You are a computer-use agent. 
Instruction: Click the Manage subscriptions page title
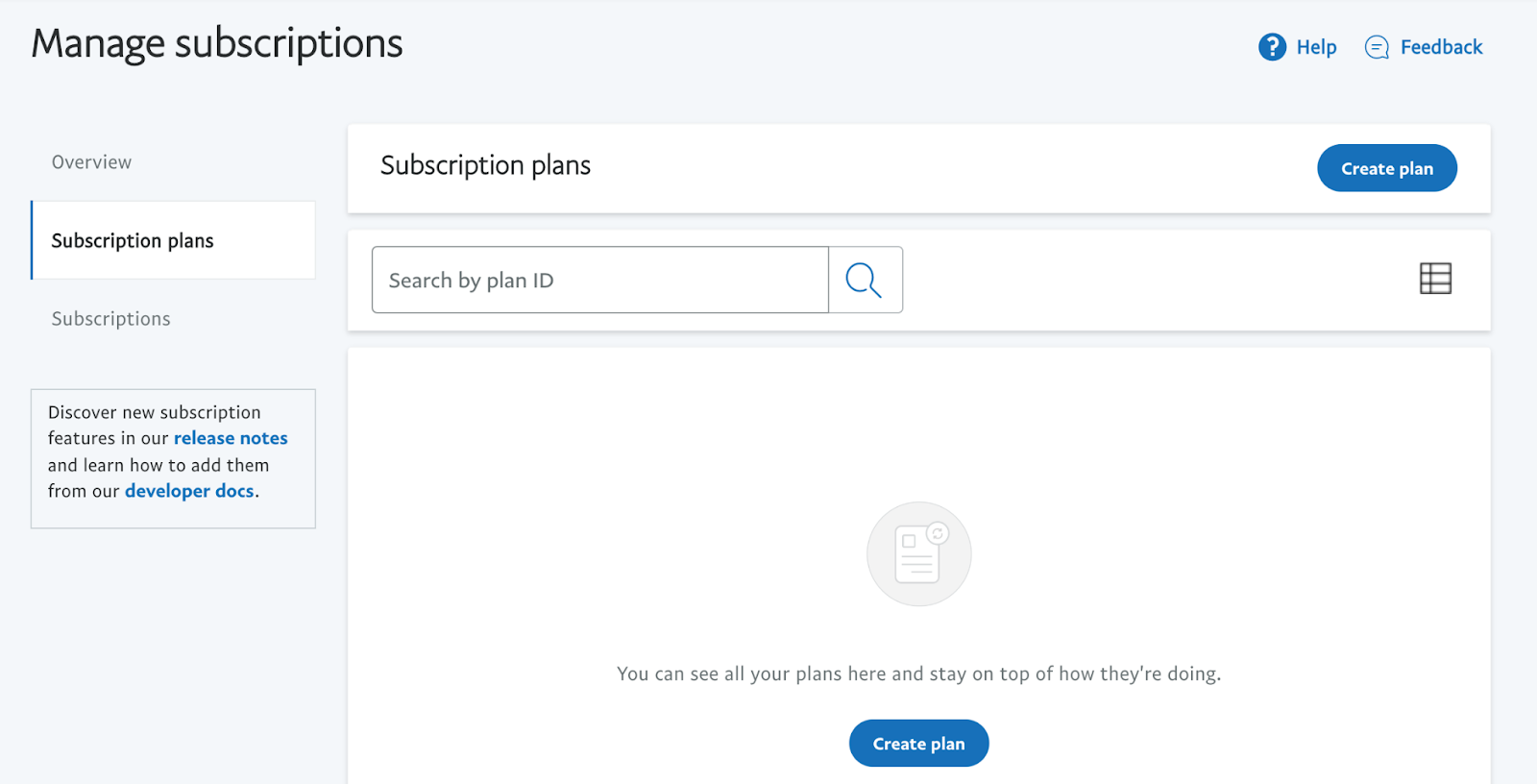(x=217, y=44)
